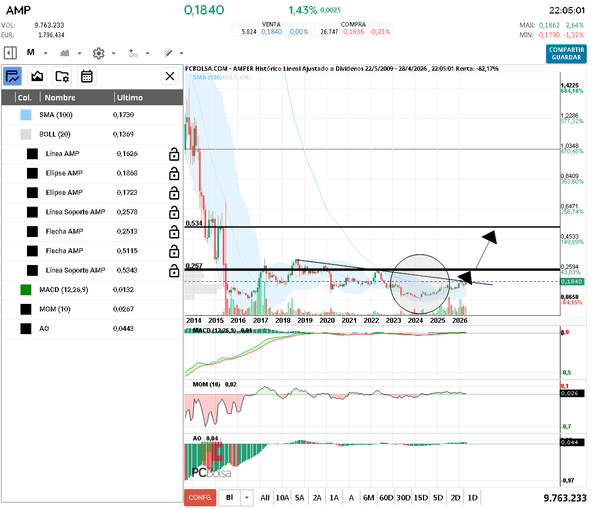Screen dimensions: 595x509
Task: Unlock the Línea Soporte AMP 0,5343 row
Action: (174, 271)
